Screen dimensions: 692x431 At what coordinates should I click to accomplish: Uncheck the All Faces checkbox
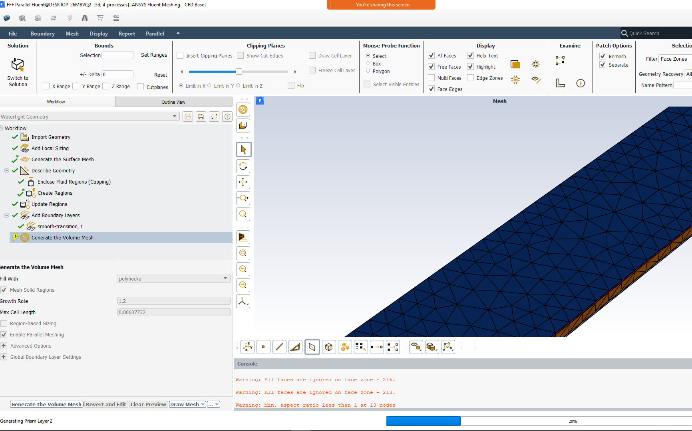click(432, 55)
